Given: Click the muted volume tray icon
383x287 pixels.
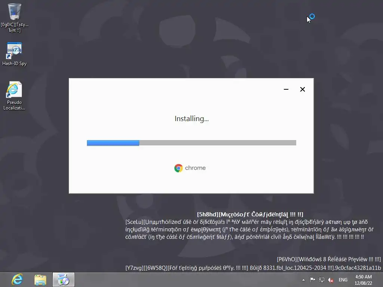Looking at the screenshot, I should click(x=331, y=280).
